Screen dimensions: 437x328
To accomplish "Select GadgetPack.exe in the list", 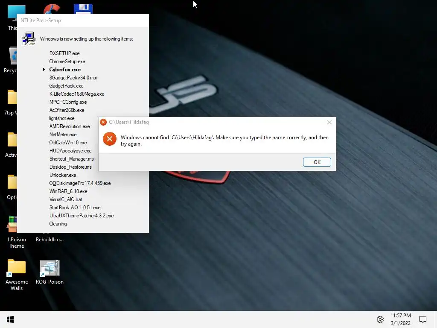I will 66,85.
